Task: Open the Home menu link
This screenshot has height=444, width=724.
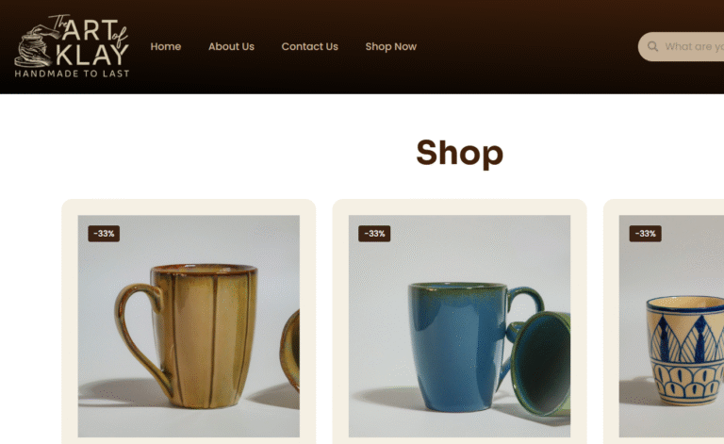Action: point(165,46)
